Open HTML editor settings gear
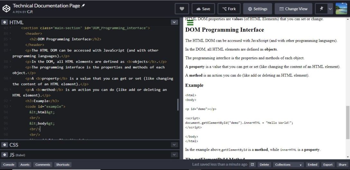 (x=5, y=22)
